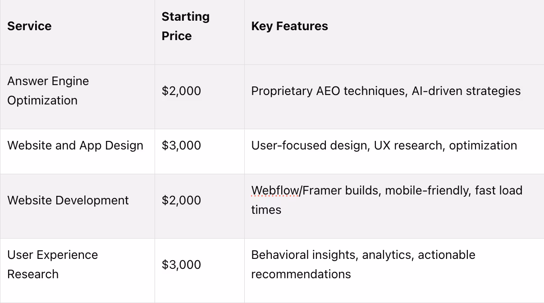Click the Proprietary AEO techniques features cell
This screenshot has height=303, width=544.
[394, 97]
